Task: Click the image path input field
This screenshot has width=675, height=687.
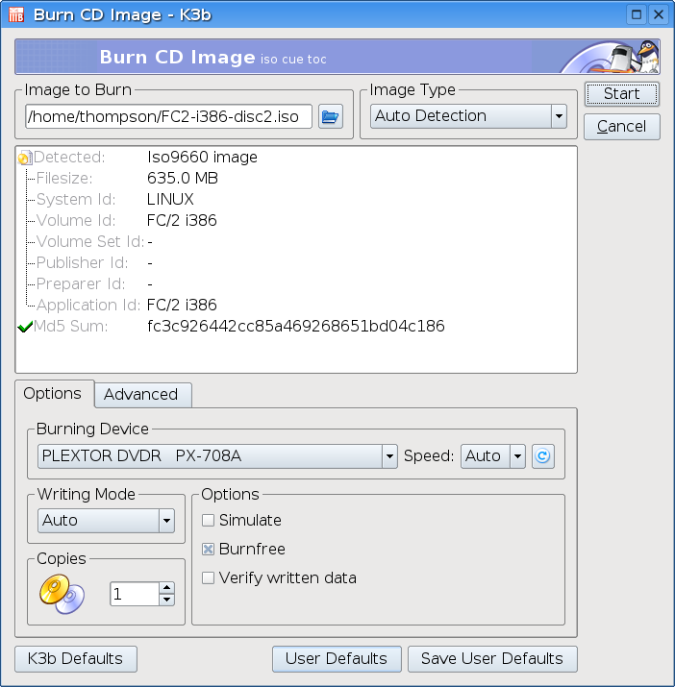Action: coord(168,116)
